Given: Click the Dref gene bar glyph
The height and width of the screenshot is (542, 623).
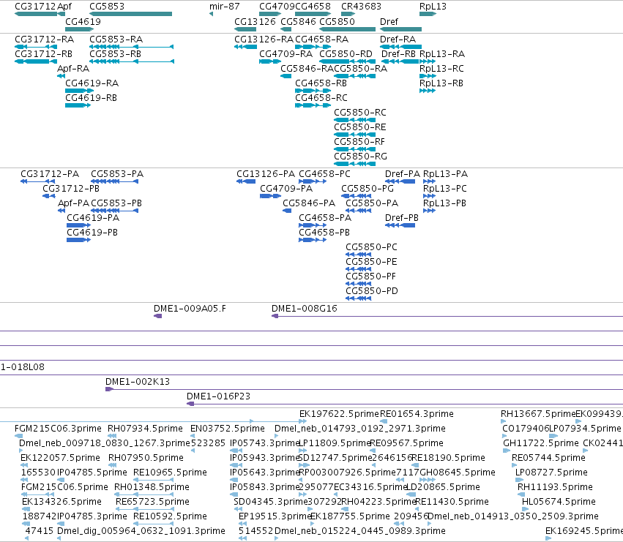Looking at the screenshot, I should [400, 29].
